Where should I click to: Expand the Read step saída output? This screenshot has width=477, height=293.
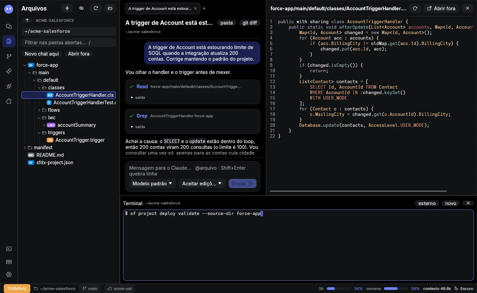(138, 97)
